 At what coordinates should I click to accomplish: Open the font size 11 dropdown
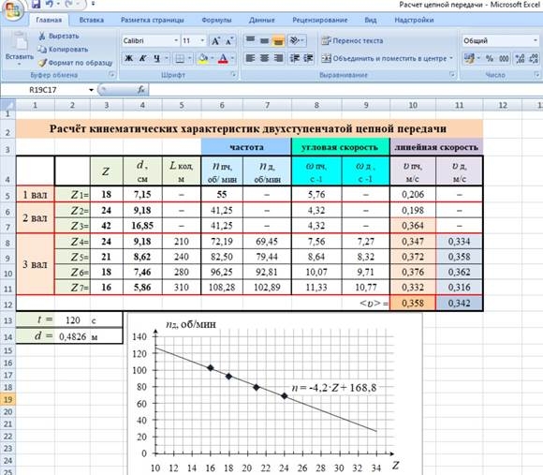pos(202,41)
